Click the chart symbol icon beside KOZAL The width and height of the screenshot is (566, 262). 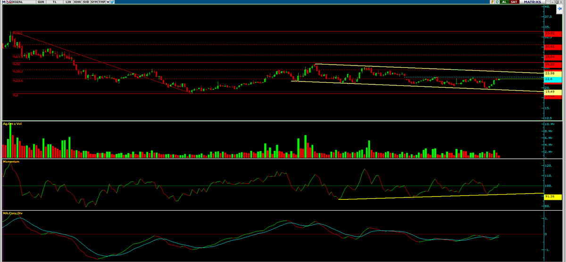pyautogui.click(x=9, y=2)
